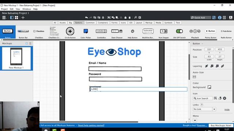Open the View menu
This screenshot has height=131, width=234.
(18, 9)
